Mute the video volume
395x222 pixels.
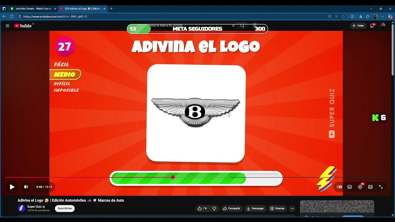(26, 187)
